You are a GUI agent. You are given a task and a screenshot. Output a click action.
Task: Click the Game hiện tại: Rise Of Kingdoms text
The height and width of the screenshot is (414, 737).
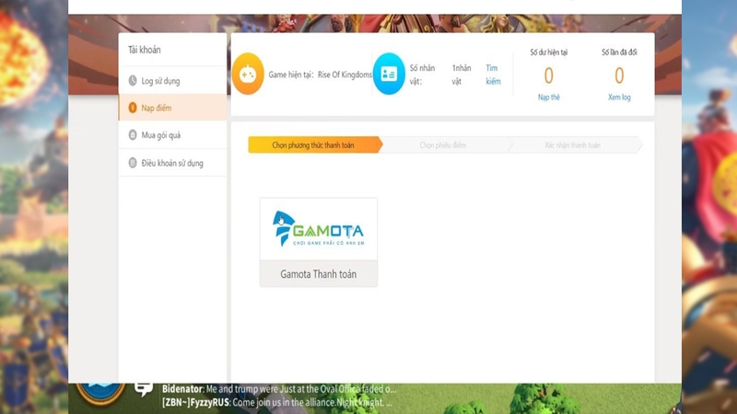(x=320, y=75)
